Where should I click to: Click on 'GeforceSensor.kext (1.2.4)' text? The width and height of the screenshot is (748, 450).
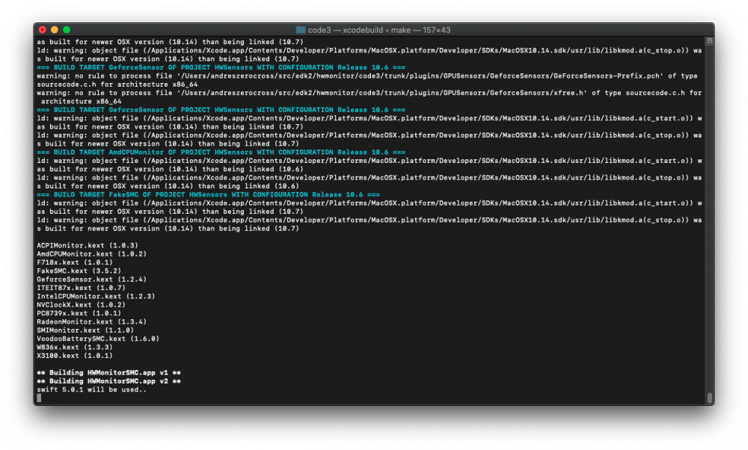[x=91, y=280]
